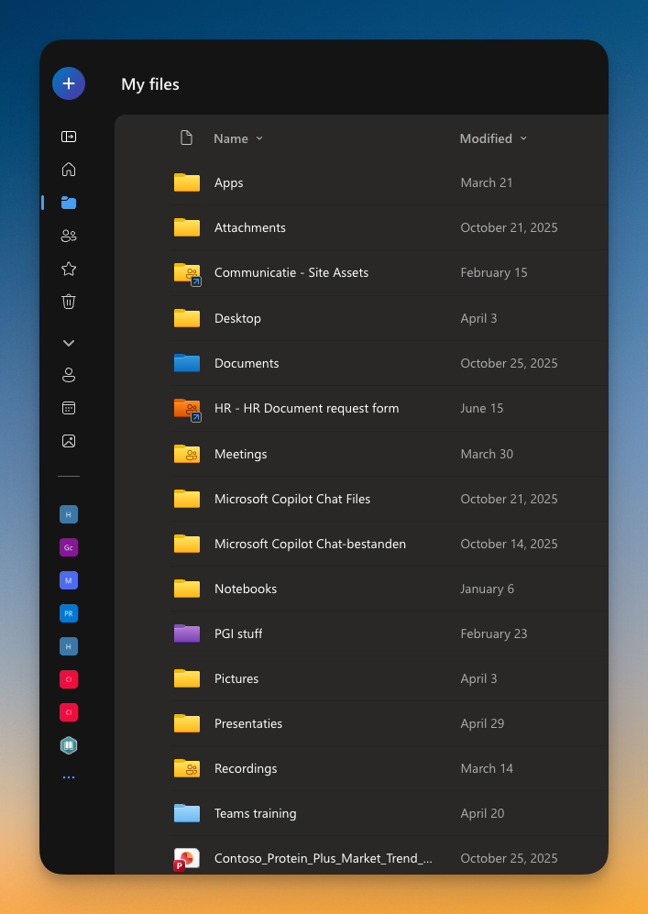Open the purple Gc library tile

click(x=69, y=547)
